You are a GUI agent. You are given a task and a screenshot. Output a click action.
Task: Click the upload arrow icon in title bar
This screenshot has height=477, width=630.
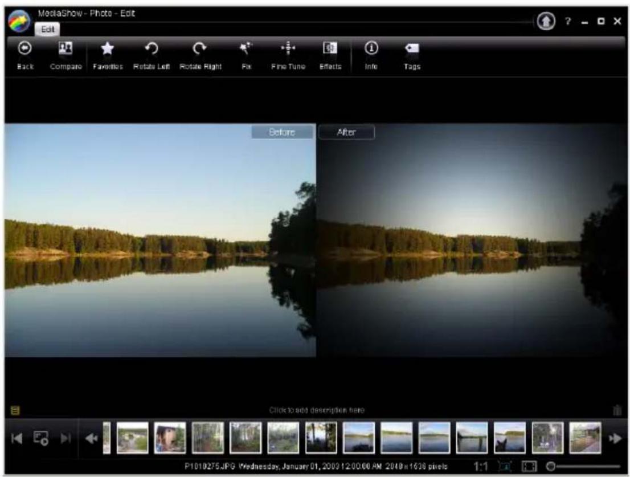coord(546,21)
